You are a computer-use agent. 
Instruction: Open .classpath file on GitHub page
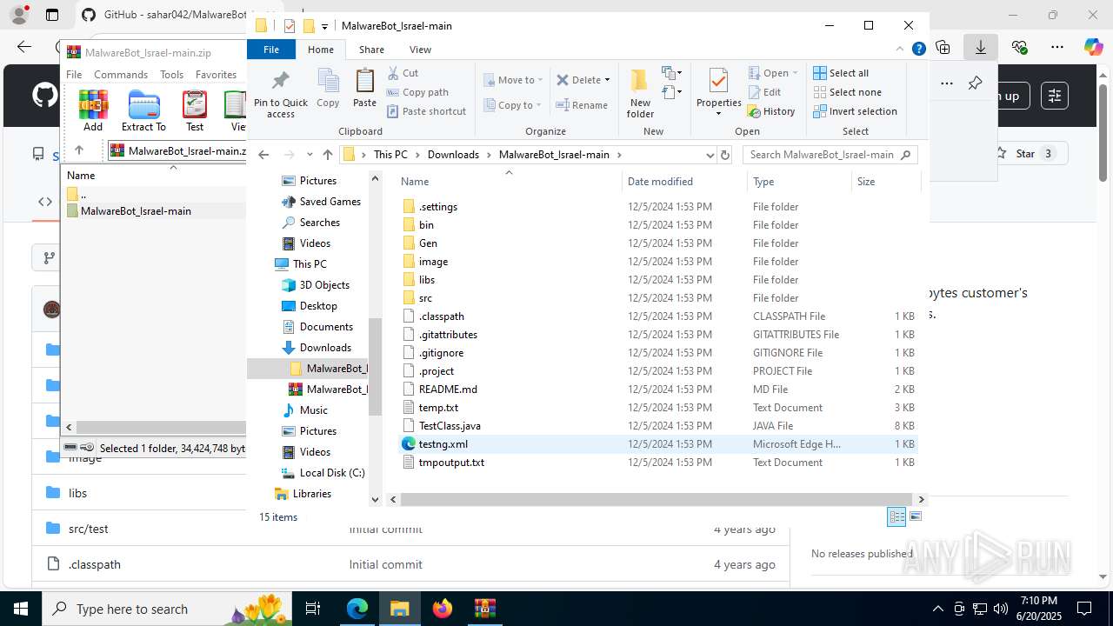(x=94, y=564)
